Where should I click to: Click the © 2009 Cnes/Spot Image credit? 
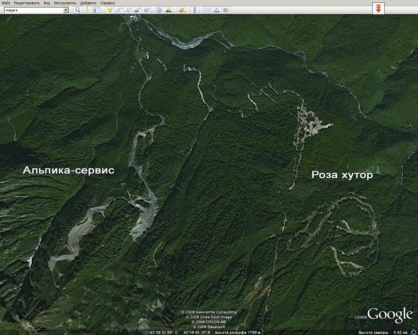click(209, 317)
